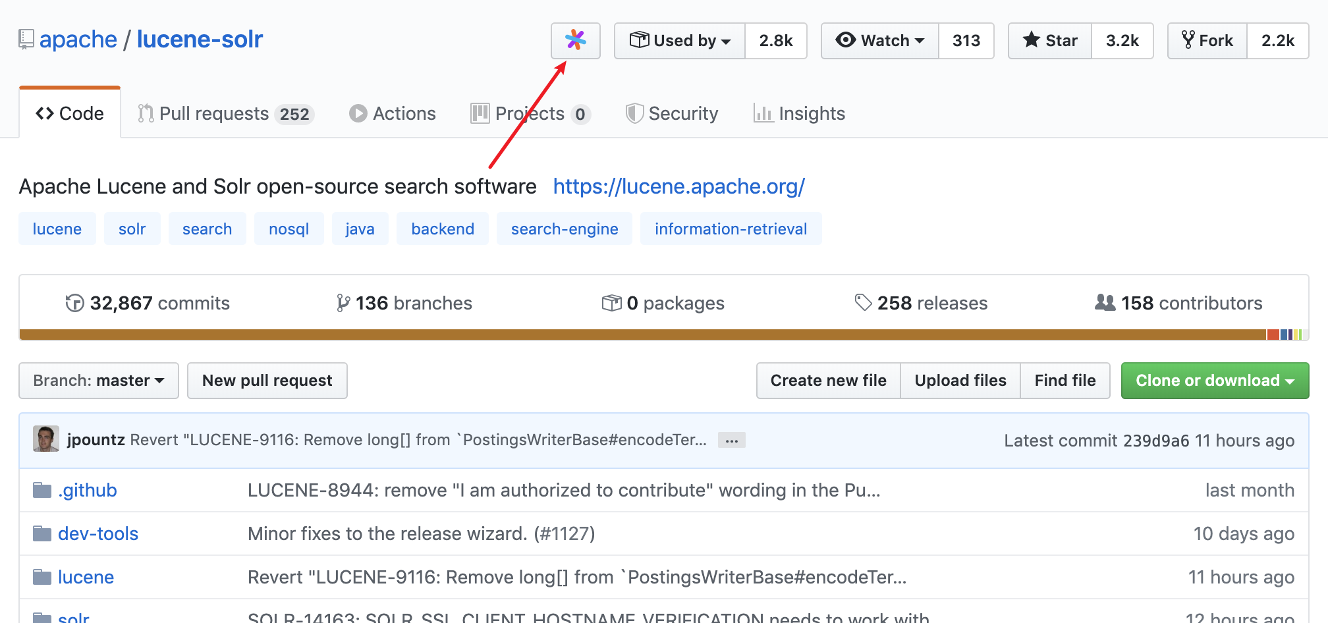Click the folder icon next to .github
The height and width of the screenshot is (623, 1328).
(x=42, y=490)
